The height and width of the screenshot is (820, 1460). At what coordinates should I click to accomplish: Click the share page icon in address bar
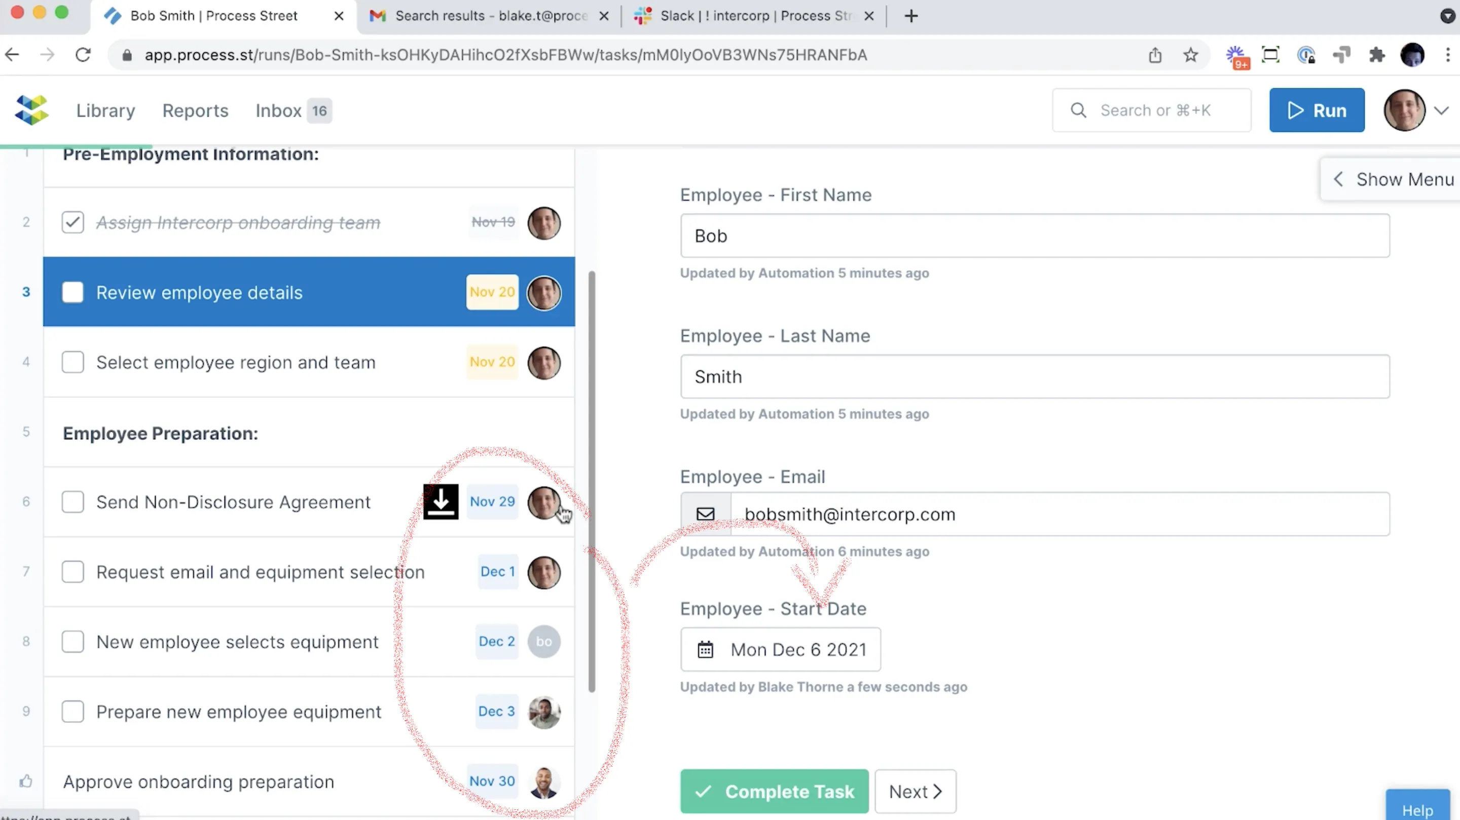[1155, 55]
